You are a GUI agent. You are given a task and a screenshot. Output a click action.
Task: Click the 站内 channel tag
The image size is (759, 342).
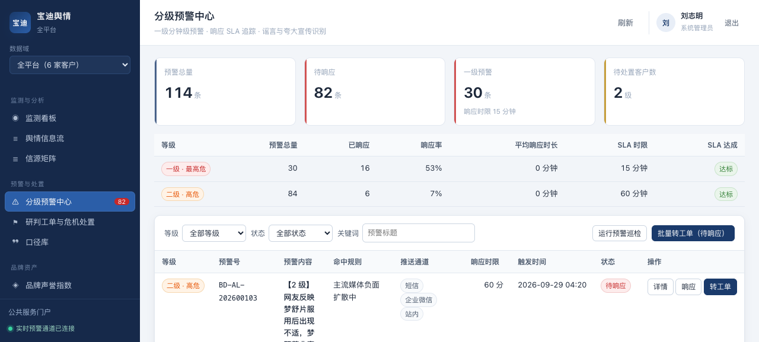point(412,314)
